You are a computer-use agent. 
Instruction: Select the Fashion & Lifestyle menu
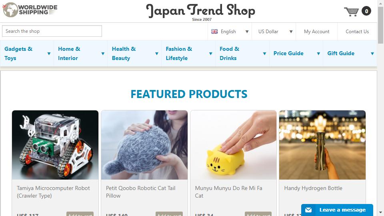pyautogui.click(x=179, y=53)
